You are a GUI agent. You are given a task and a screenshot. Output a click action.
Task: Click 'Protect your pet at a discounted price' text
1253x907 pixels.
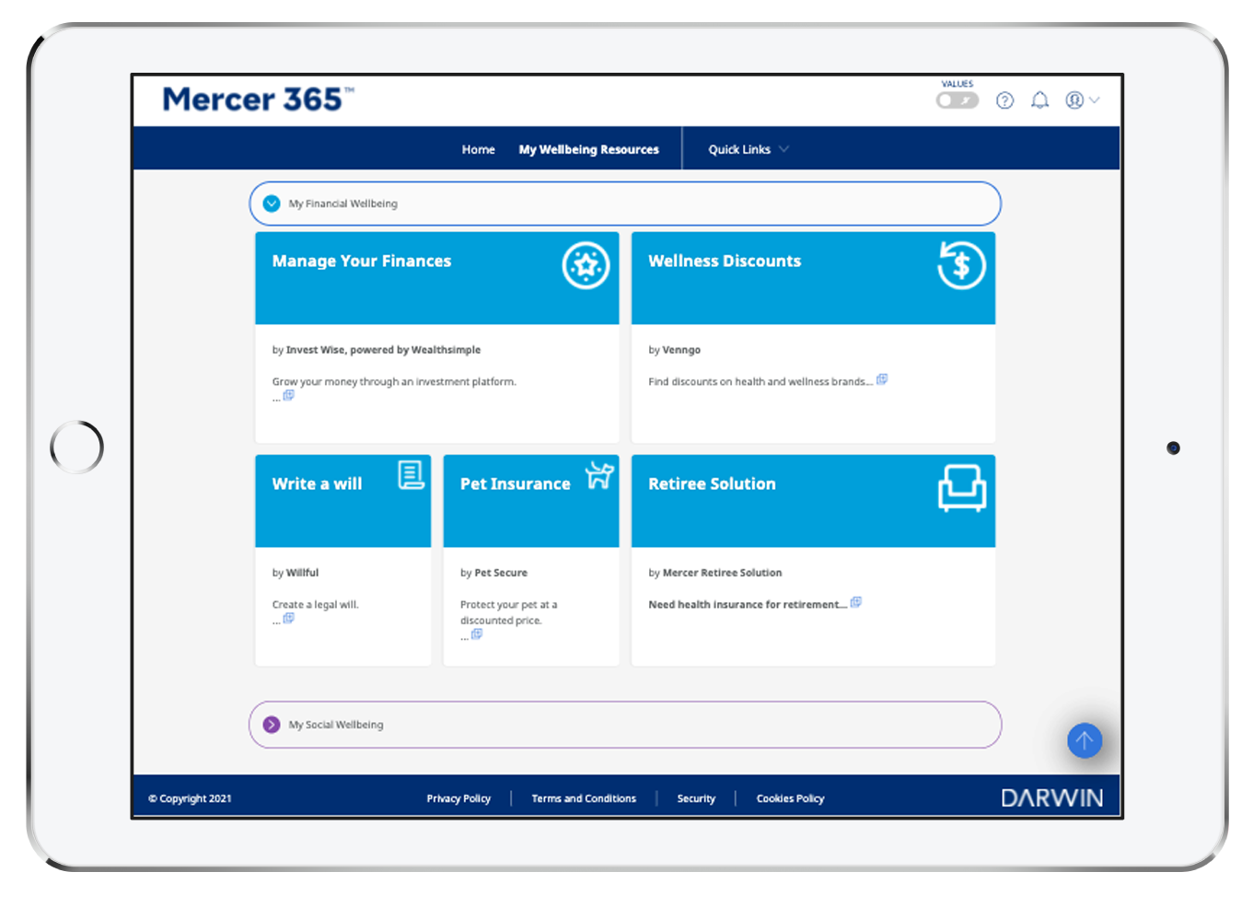tap(509, 612)
